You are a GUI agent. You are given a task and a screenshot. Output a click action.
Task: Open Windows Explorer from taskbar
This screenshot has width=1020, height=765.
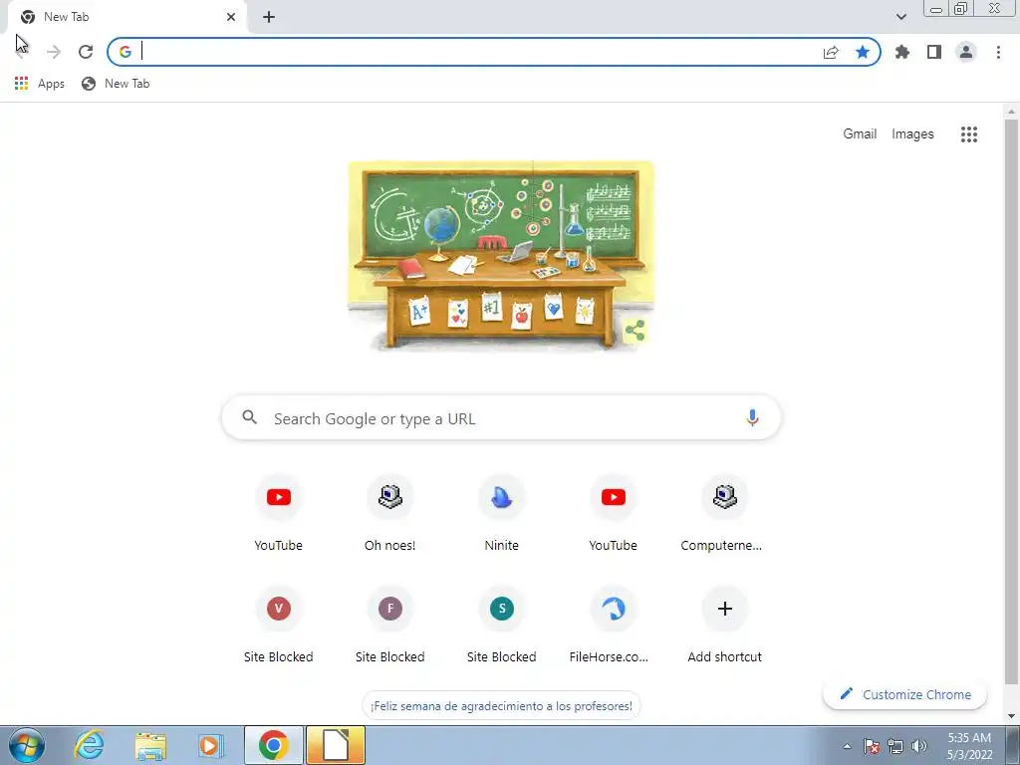click(150, 745)
